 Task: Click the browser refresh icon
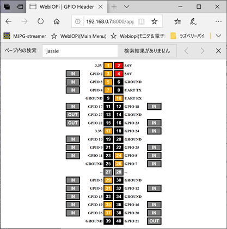click(x=40, y=21)
